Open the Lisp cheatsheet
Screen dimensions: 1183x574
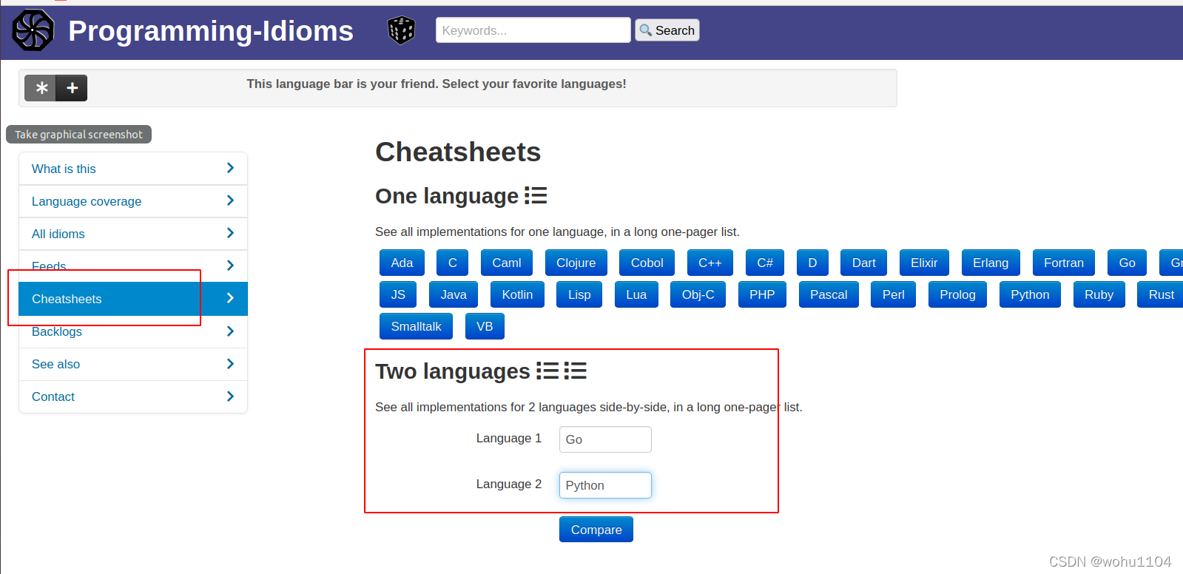[579, 294]
